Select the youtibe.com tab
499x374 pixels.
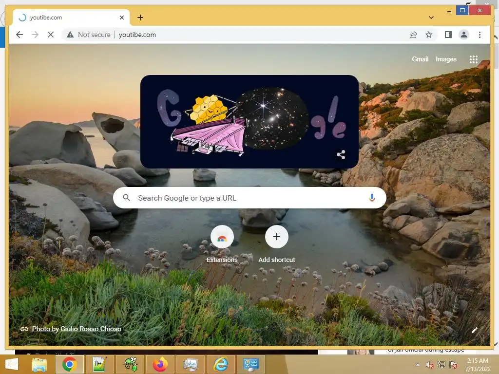71,18
